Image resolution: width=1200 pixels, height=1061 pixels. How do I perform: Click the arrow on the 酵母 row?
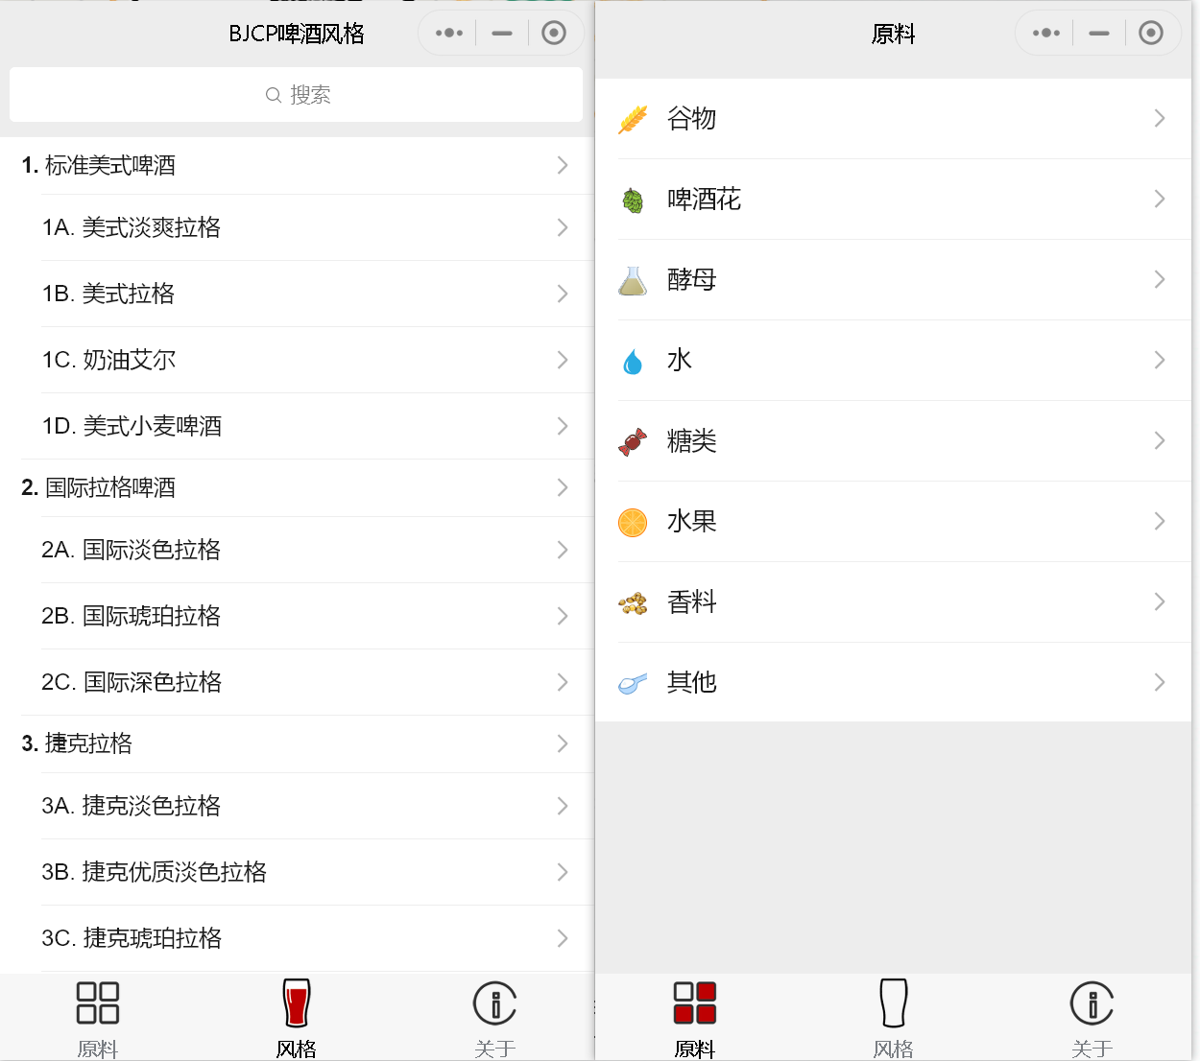click(x=1160, y=279)
